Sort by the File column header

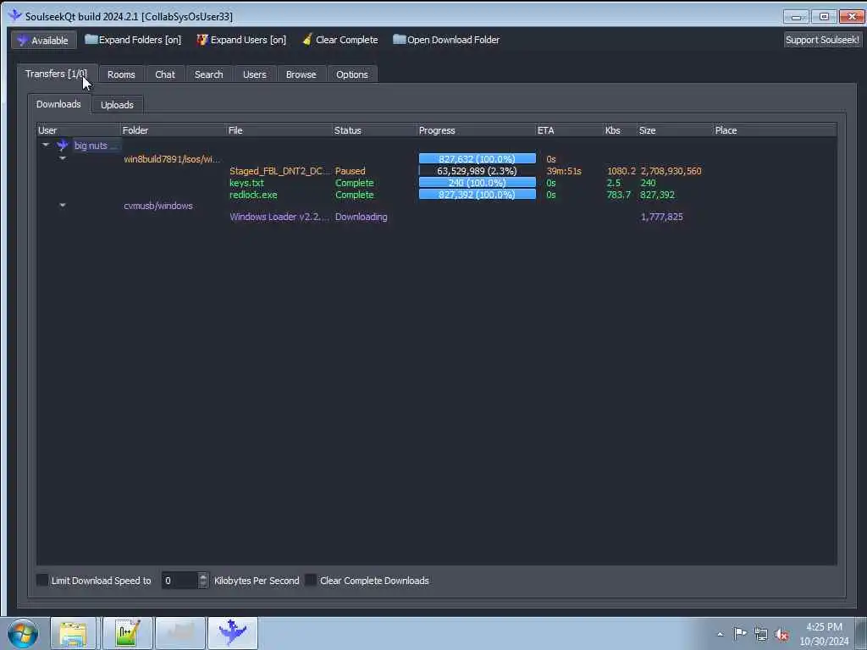(x=279, y=130)
